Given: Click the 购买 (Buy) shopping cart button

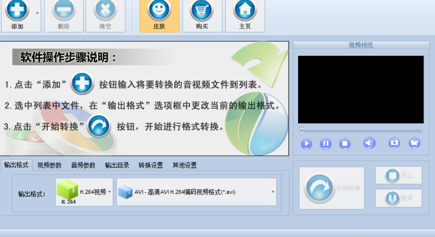Looking at the screenshot, I should point(202,15).
